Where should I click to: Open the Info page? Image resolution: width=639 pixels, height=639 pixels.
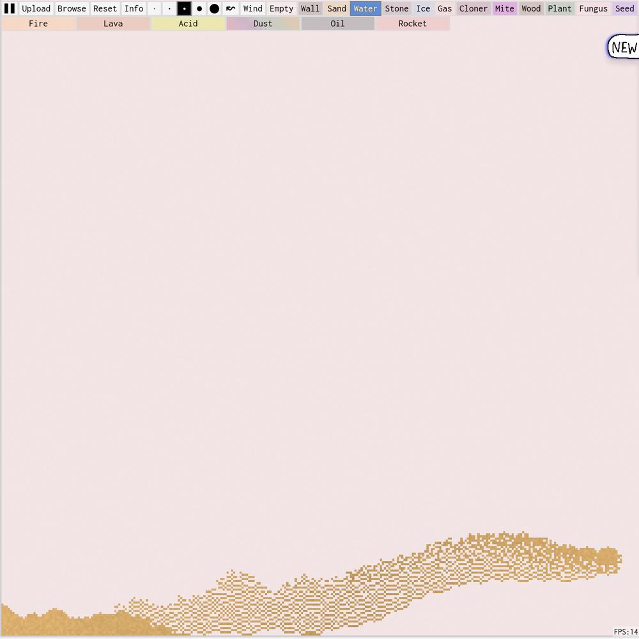click(134, 9)
